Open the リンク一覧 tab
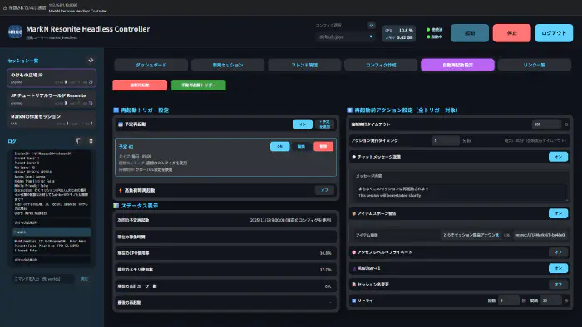The image size is (582, 327). (x=535, y=65)
